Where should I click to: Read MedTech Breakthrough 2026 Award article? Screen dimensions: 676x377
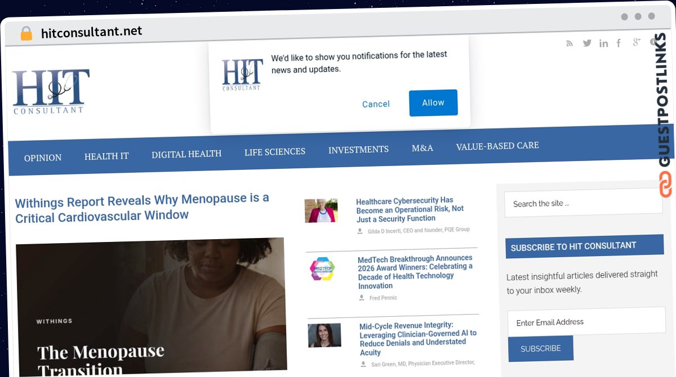coord(415,272)
